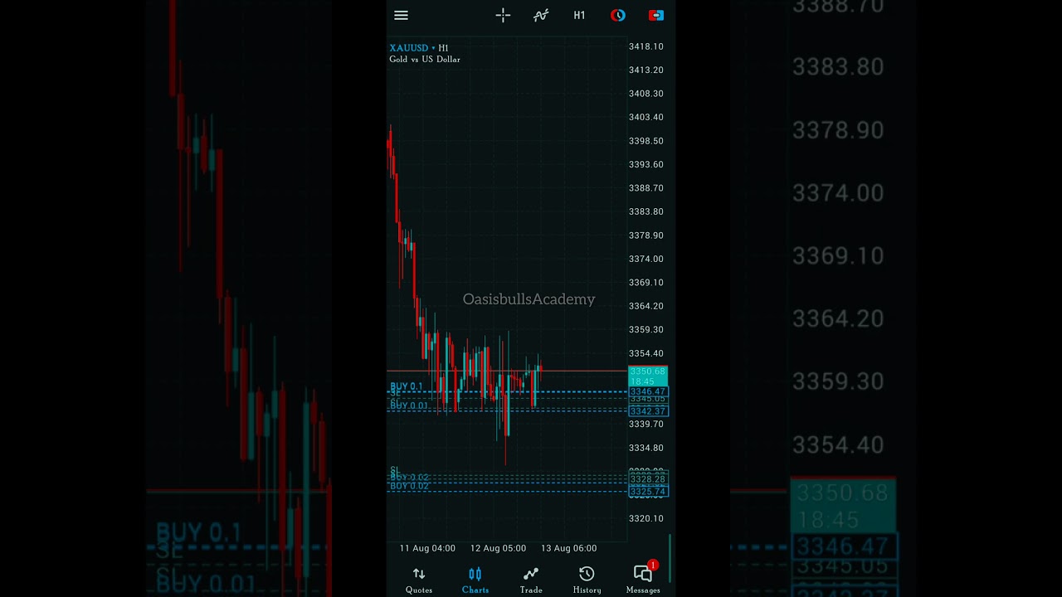Image resolution: width=1062 pixels, height=597 pixels.
Task: Switch to the History tab
Action: click(587, 580)
